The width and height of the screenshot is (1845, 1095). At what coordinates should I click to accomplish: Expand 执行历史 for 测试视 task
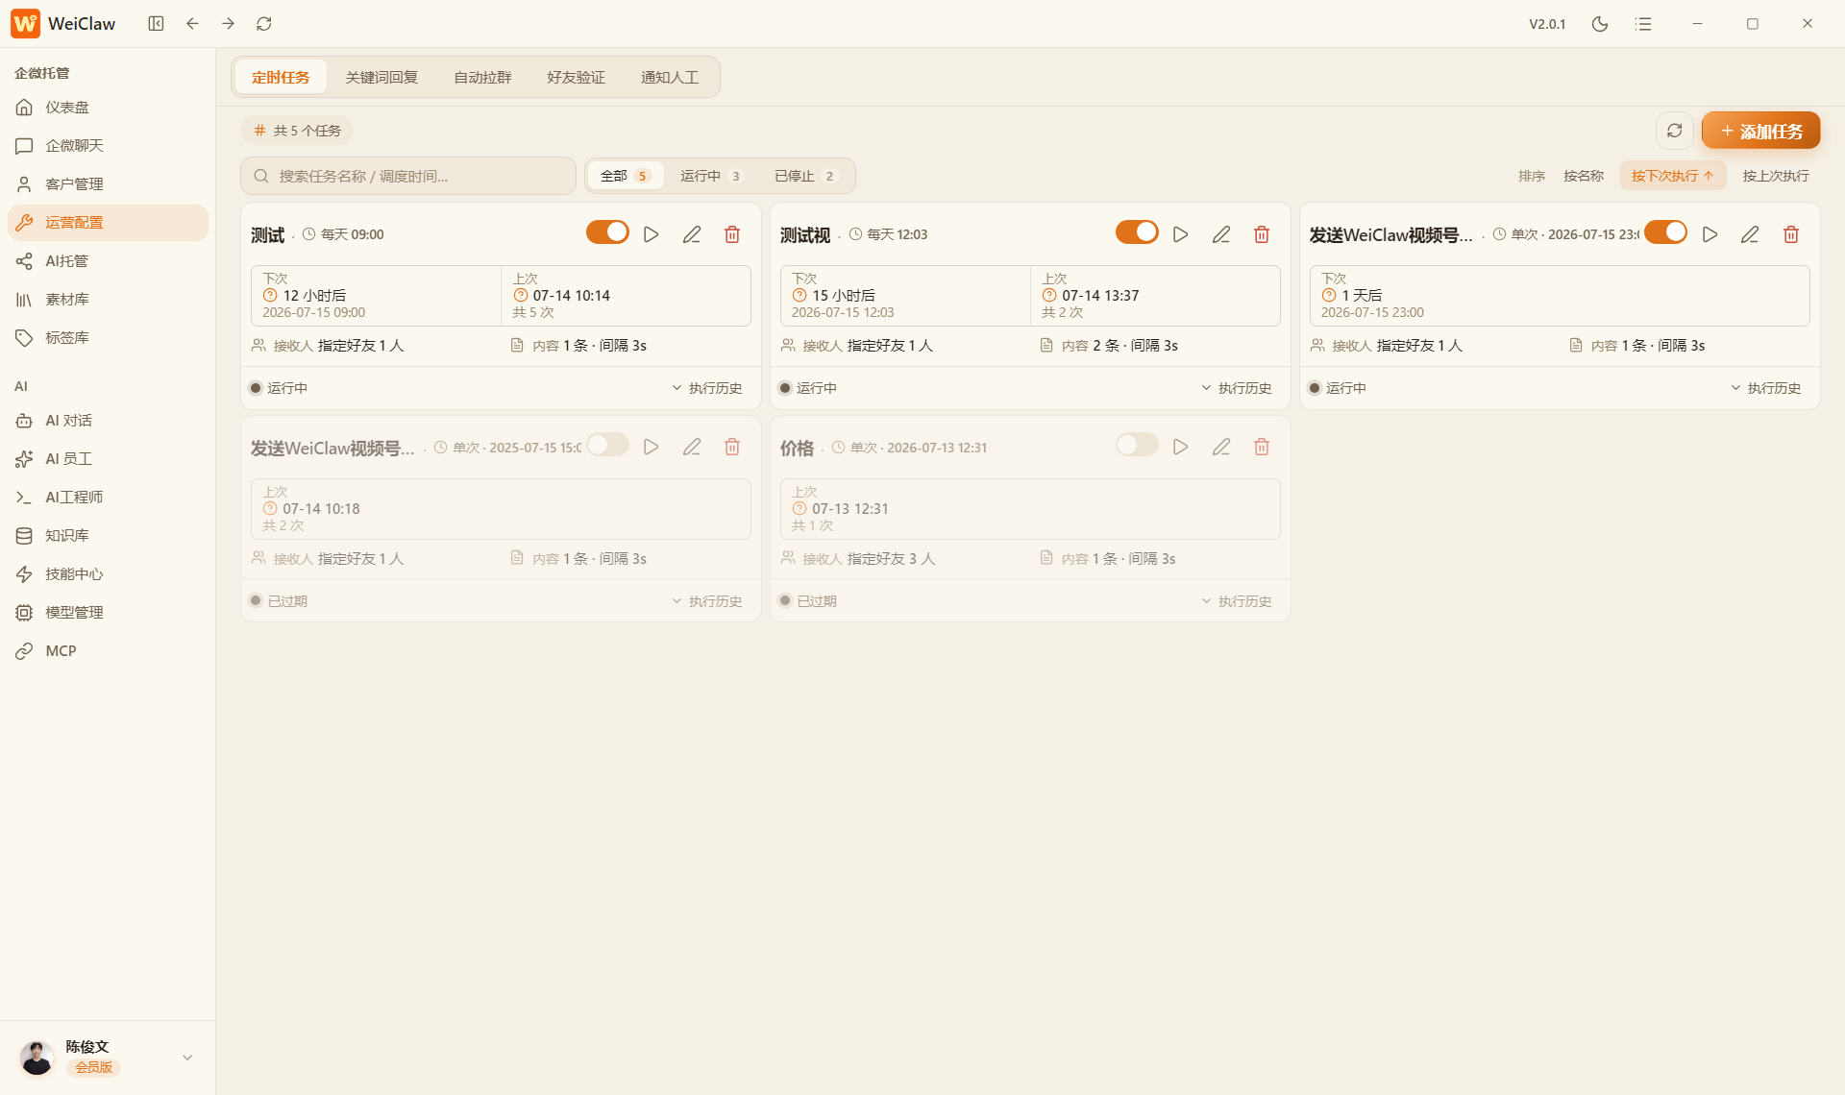click(x=1236, y=388)
